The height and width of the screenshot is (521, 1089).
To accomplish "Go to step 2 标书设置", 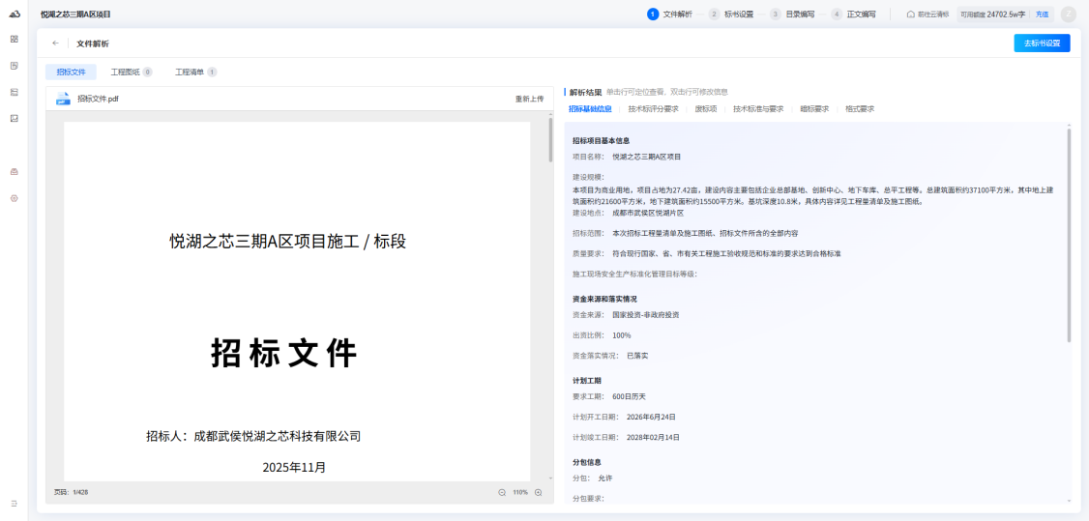I will pyautogui.click(x=730, y=14).
